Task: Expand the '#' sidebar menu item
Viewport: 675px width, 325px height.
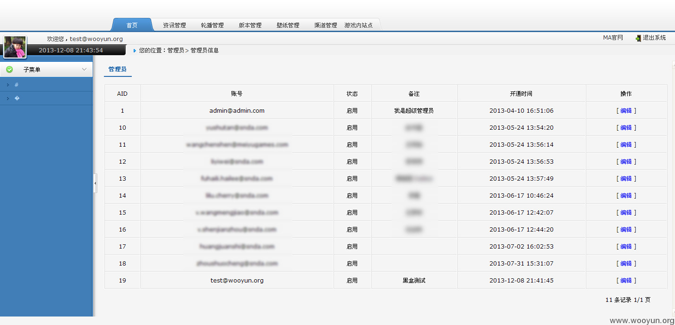Action: click(46, 85)
